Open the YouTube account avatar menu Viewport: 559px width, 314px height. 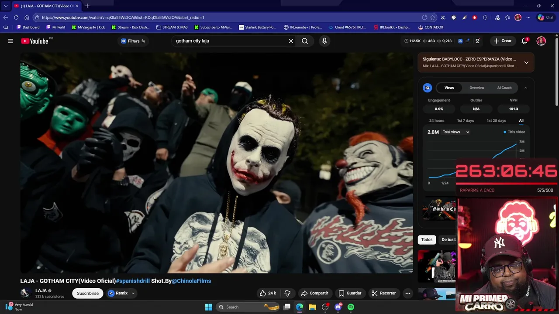click(541, 41)
